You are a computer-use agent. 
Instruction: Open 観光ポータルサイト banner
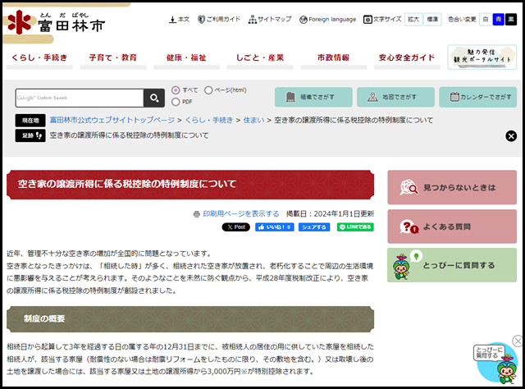482,57
